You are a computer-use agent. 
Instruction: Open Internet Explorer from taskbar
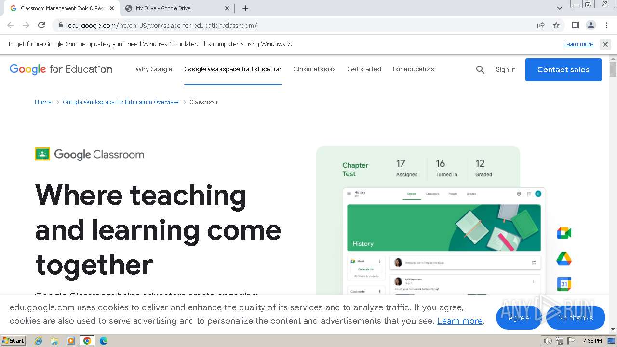point(39,341)
